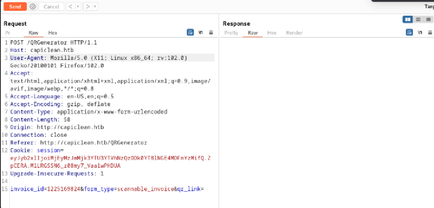Go to previous request with back arrow

click(70, 6)
